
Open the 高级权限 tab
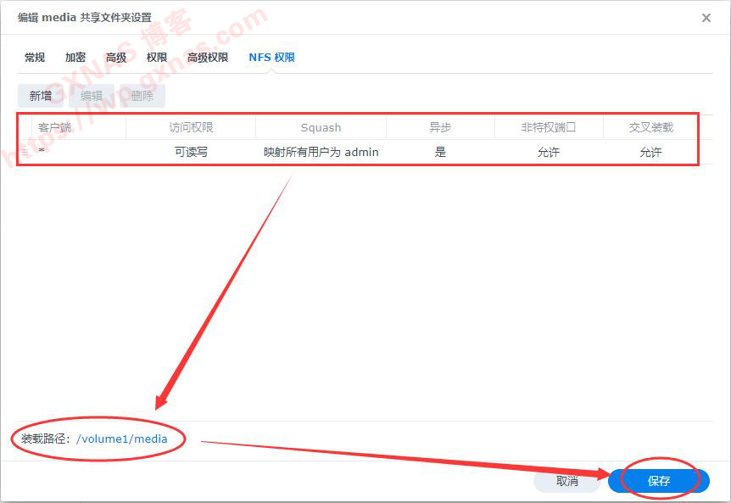[208, 58]
